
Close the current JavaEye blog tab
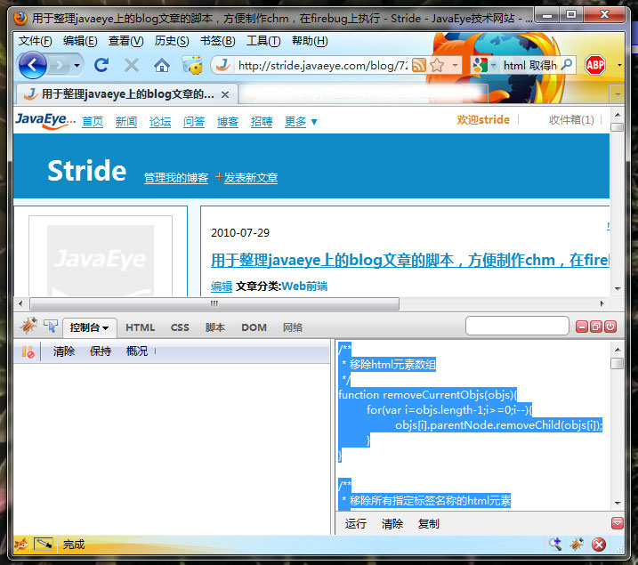[x=225, y=95]
